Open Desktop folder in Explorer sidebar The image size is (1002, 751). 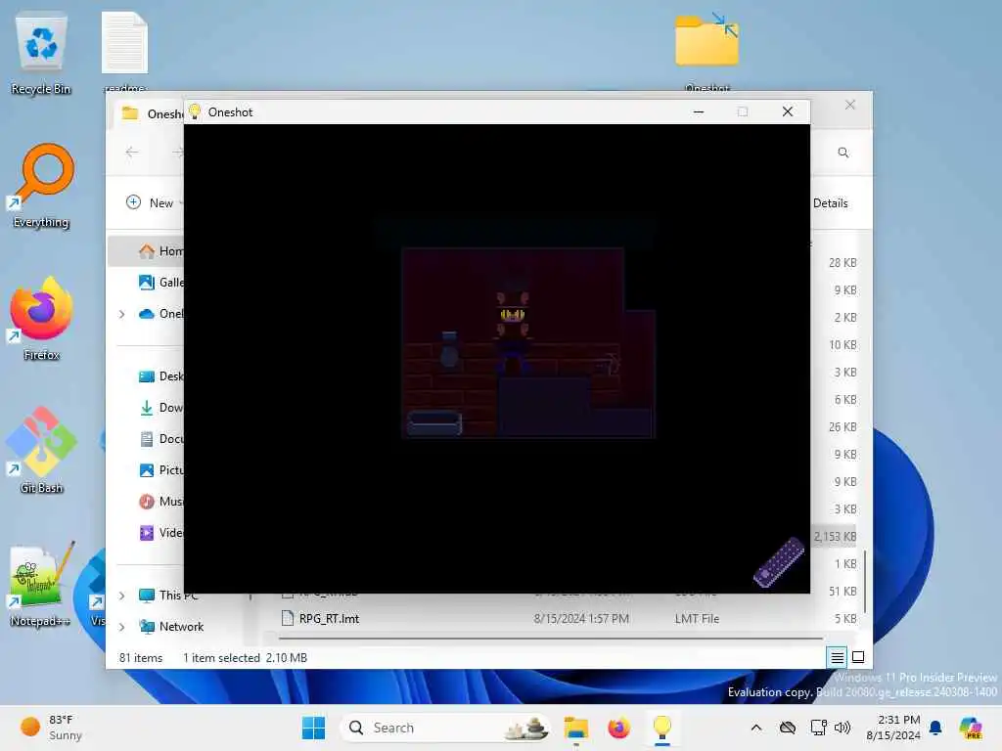click(x=159, y=376)
